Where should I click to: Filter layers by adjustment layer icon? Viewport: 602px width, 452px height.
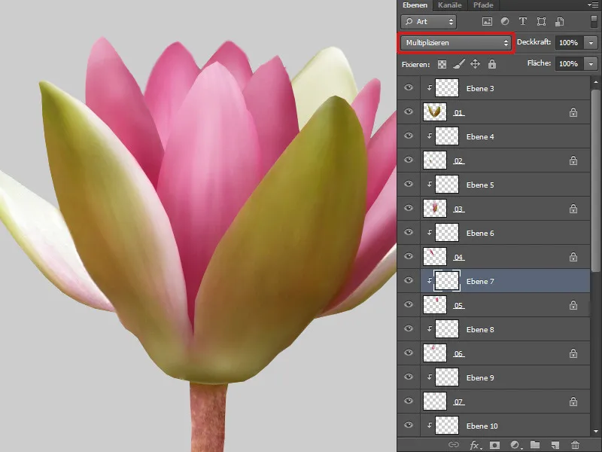click(x=505, y=22)
